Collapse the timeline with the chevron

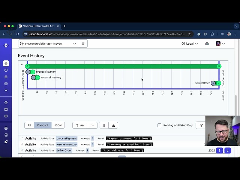pos(22,64)
